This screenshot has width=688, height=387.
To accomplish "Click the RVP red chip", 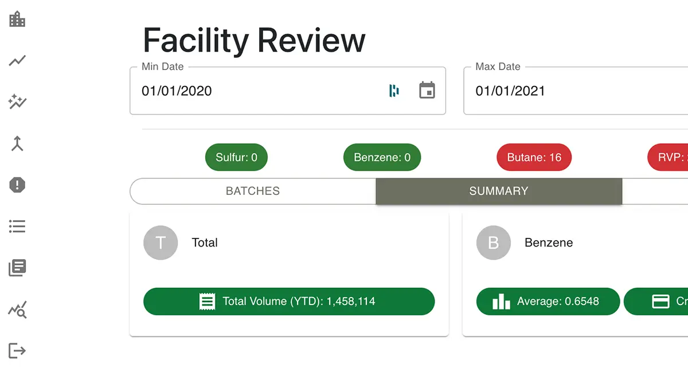I will click(668, 157).
